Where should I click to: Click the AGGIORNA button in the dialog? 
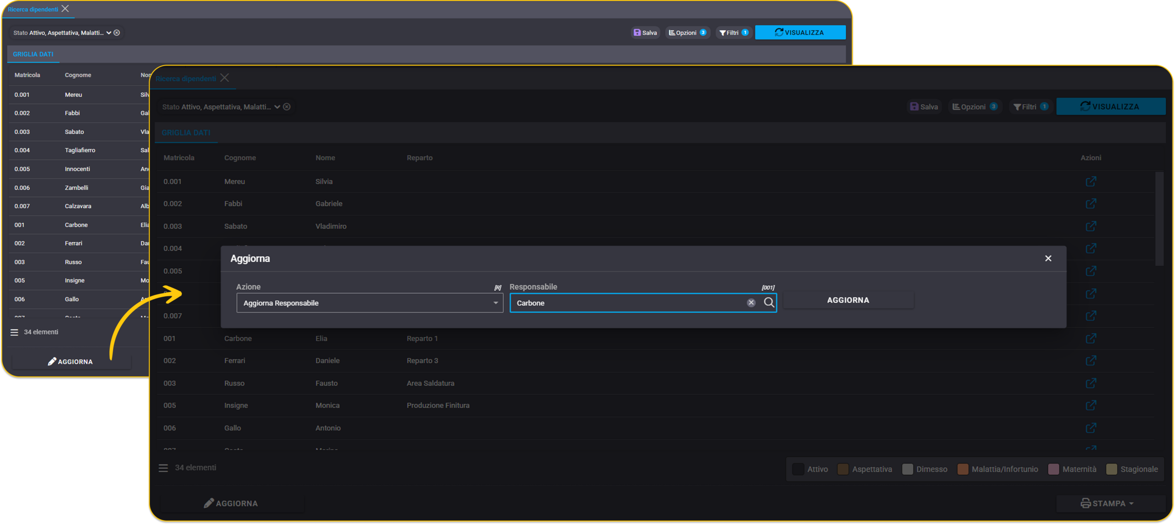tap(848, 300)
